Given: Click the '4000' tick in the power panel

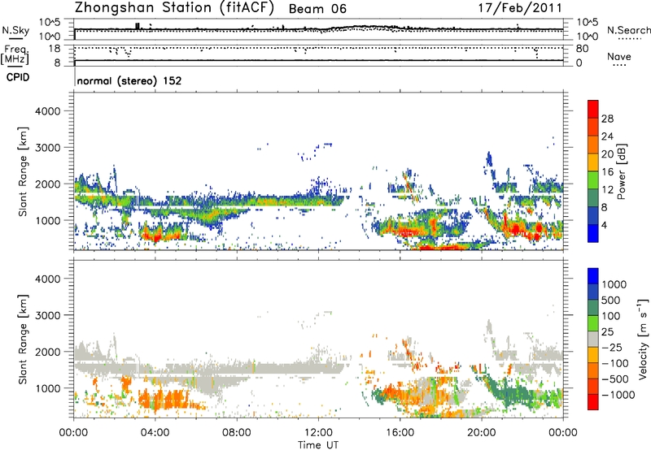Looking at the screenshot, I should coord(48,111).
